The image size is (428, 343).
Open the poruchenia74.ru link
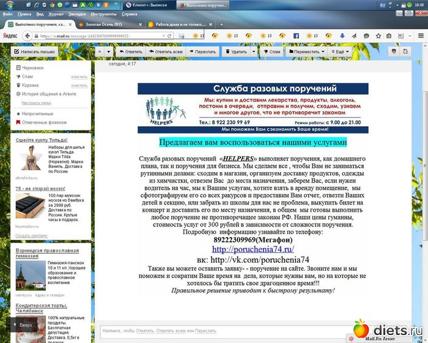(x=253, y=249)
